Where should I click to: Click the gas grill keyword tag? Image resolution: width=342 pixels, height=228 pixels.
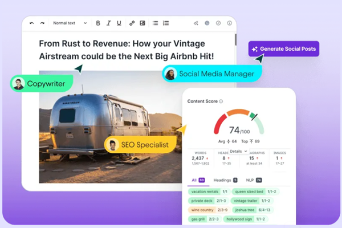pyautogui.click(x=205, y=219)
